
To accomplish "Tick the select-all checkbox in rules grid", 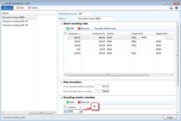I will click(65, 34).
